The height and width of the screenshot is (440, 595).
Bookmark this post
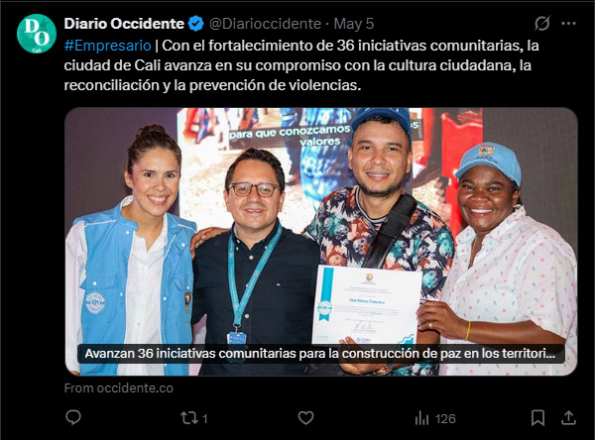537,418
